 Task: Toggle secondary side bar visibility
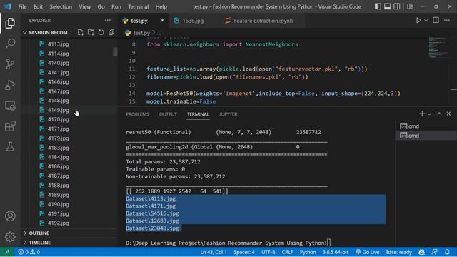click(x=397, y=6)
